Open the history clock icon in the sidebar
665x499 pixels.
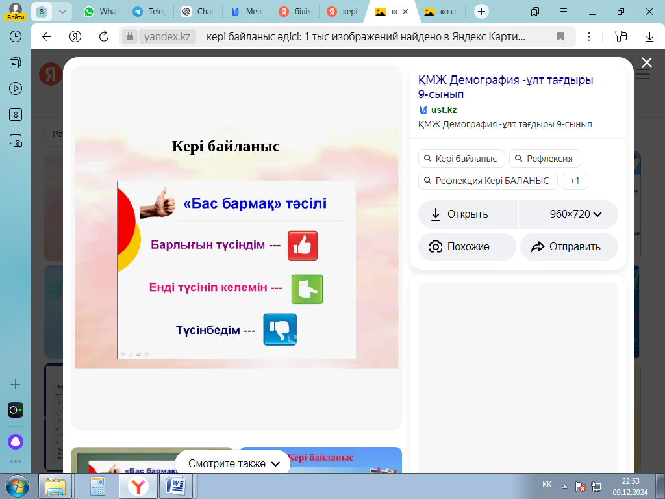tap(16, 36)
